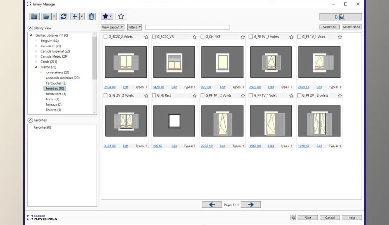Click Select None button
Screen dimensions: 389x225
pyautogui.click(x=351, y=27)
